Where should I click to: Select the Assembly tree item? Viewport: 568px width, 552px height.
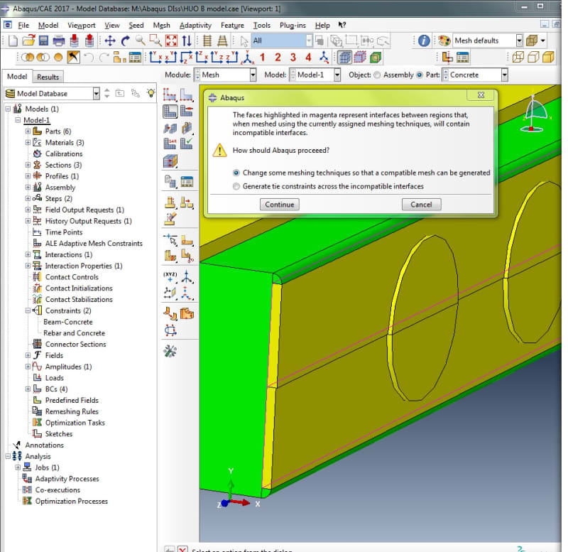pos(60,188)
